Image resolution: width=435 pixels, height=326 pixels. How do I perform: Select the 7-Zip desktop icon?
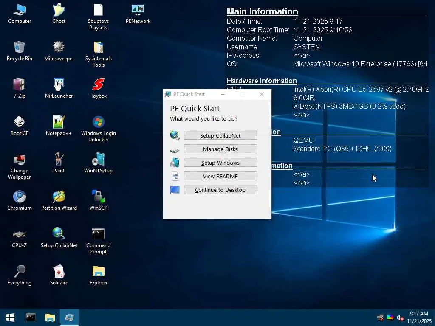click(20, 88)
